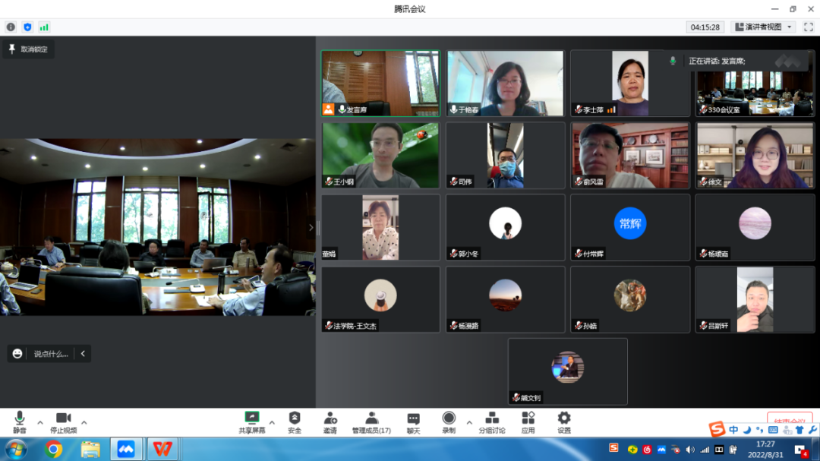The width and height of the screenshot is (820, 461).
Task: Click the invite participants icon
Action: tap(330, 422)
